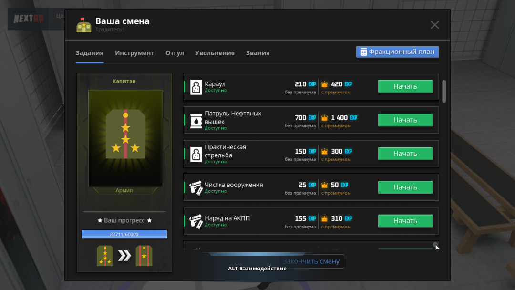The height and width of the screenshot is (290, 515).
Task: Click the Ваша смена window title
Action: (122, 21)
